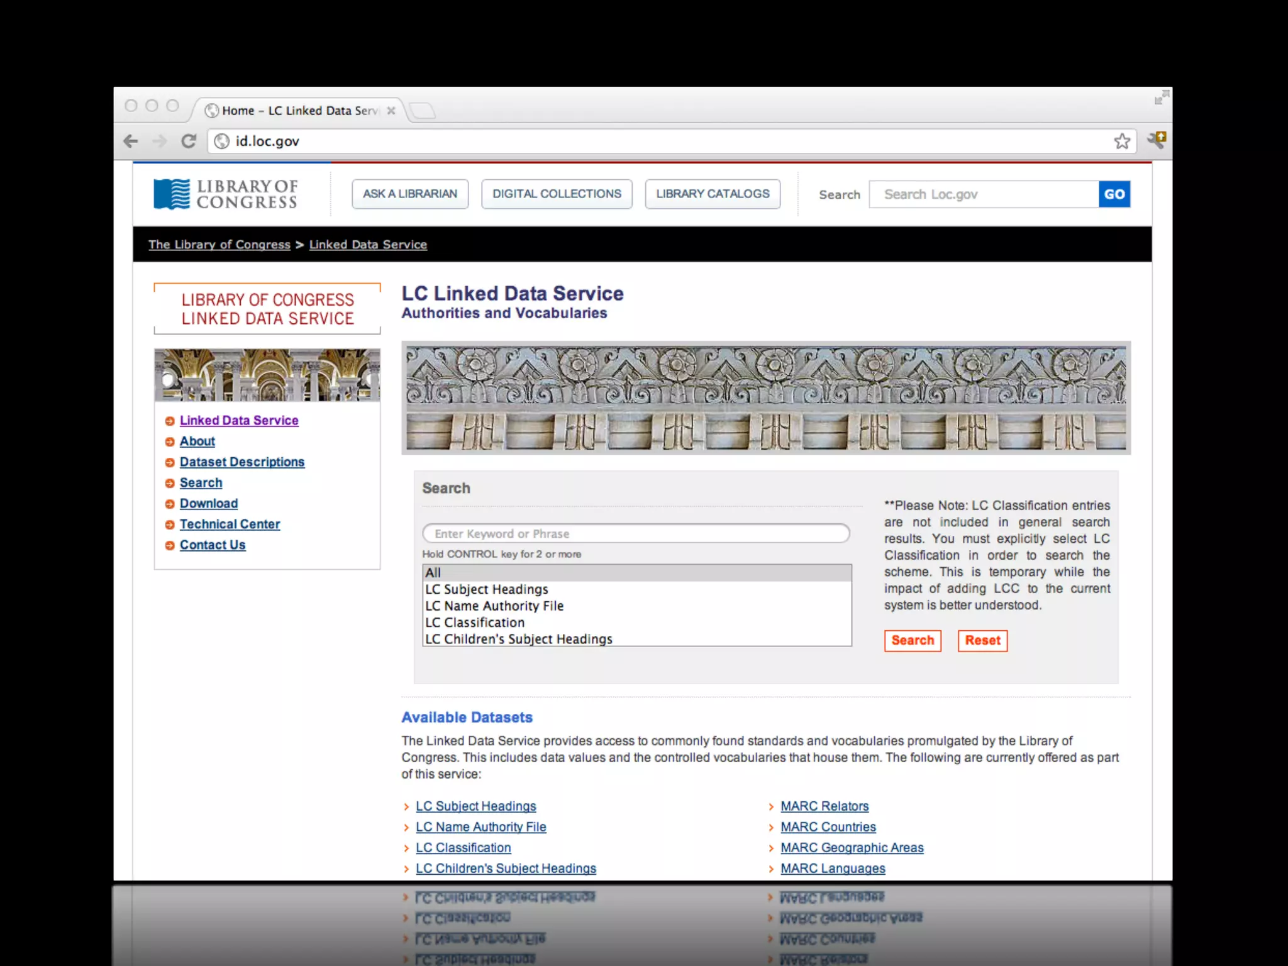Viewport: 1288px width, 966px height.
Task: Open the wrench settings menu icon
Action: [x=1157, y=140]
